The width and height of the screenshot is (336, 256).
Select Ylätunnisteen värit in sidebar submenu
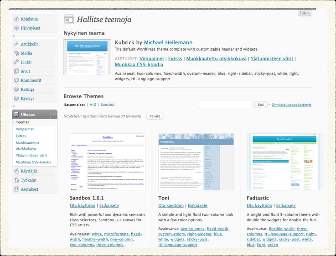(31, 155)
